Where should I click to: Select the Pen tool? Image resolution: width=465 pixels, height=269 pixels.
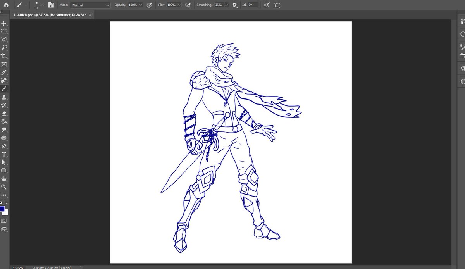[x=4, y=146]
